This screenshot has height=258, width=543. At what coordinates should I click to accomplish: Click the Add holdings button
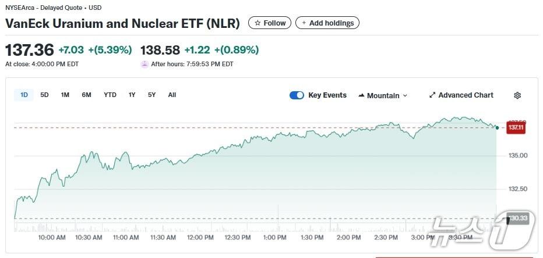(x=327, y=23)
